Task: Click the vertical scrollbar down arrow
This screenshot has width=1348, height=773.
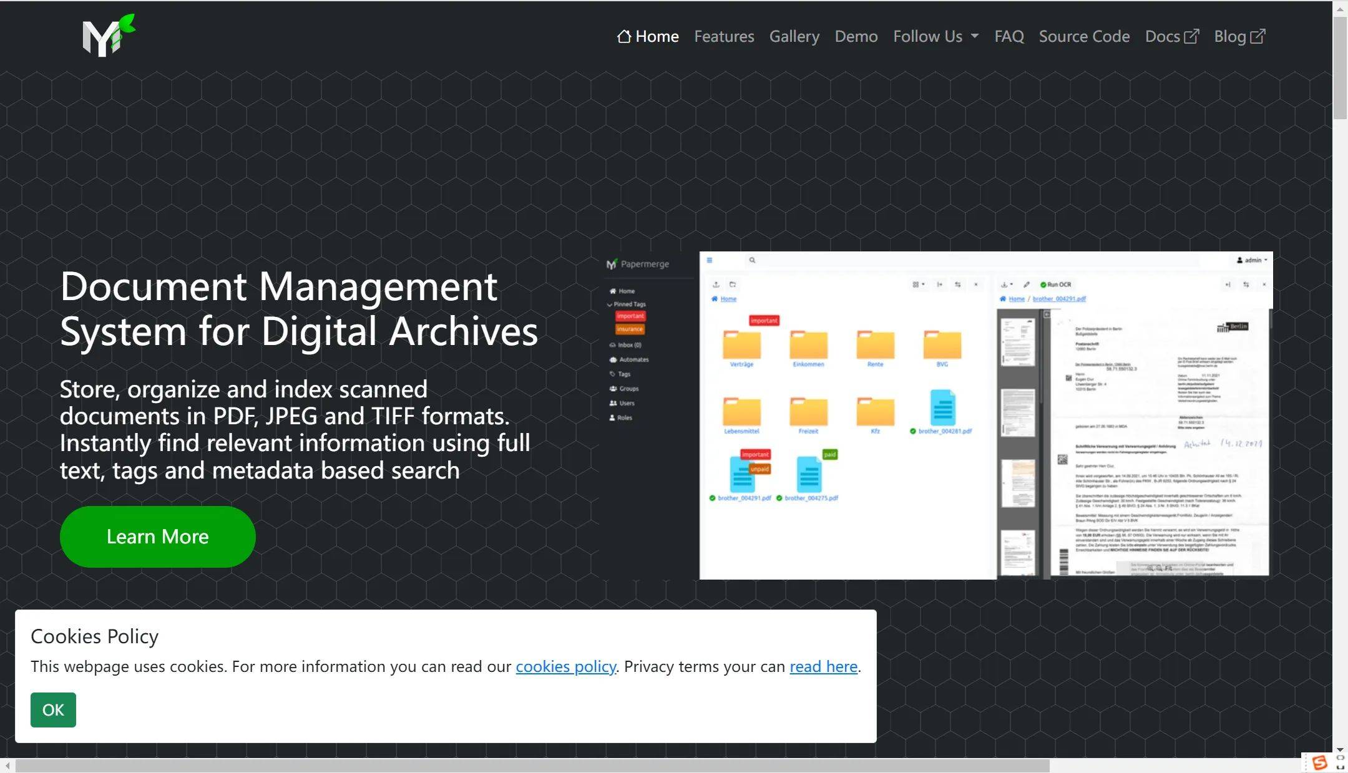Action: pos(1340,750)
